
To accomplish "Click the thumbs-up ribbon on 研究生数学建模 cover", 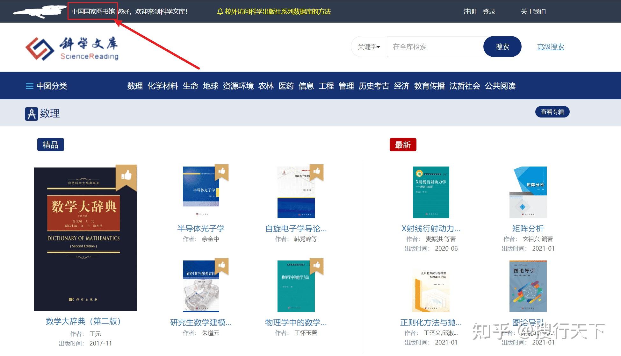I will pyautogui.click(x=222, y=265).
